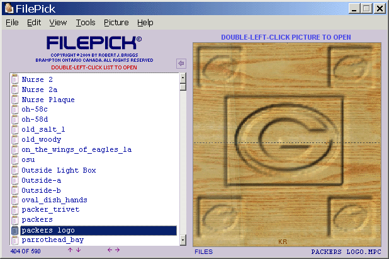The width and height of the screenshot is (389, 259).
Task: Close the FilePick window
Action: [x=380, y=9]
